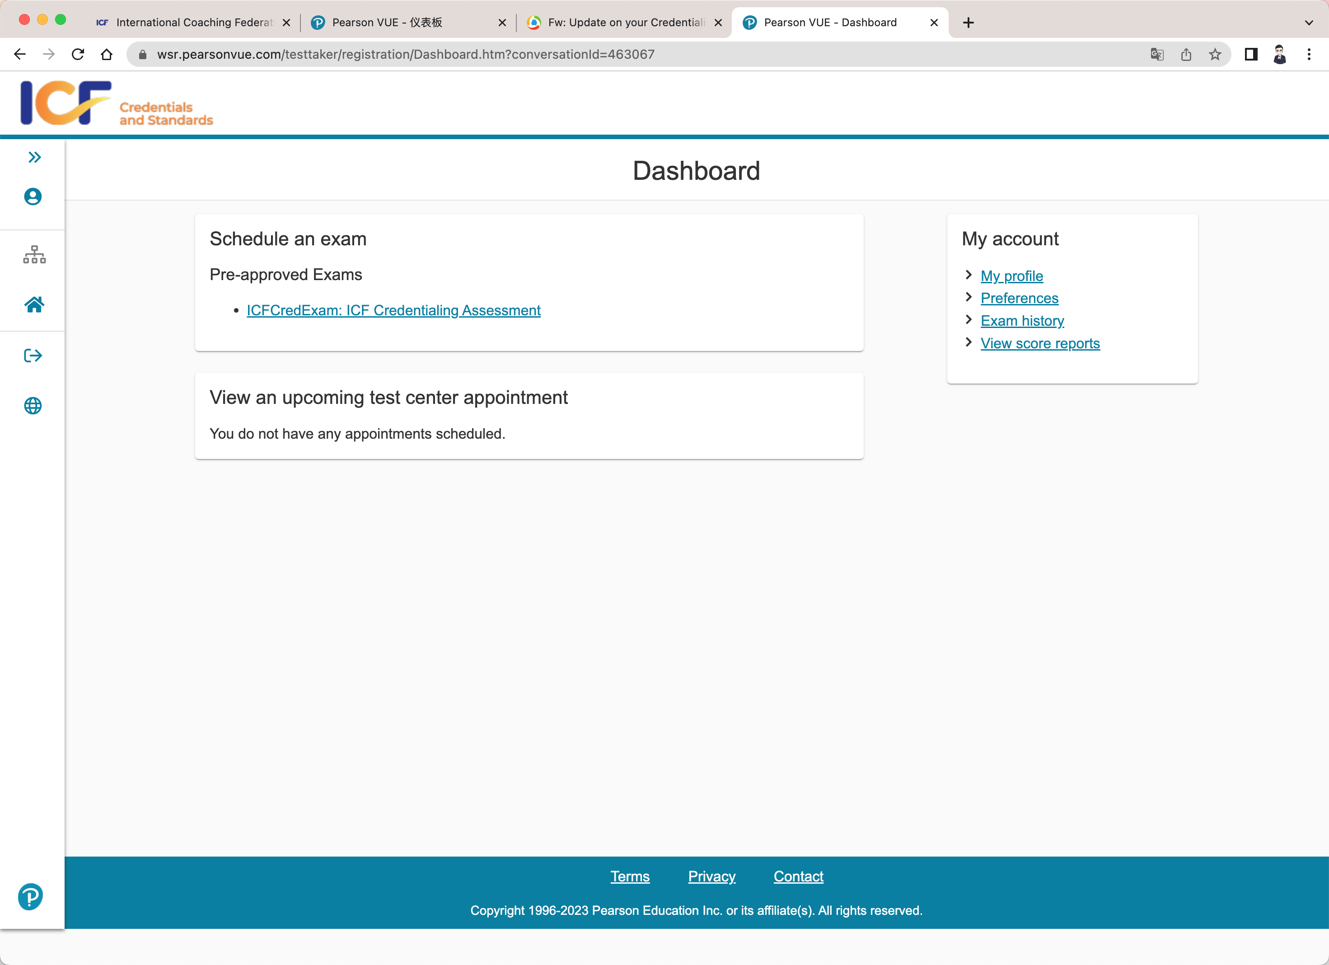Click the Google Translate icon in the address bar

coord(1157,55)
